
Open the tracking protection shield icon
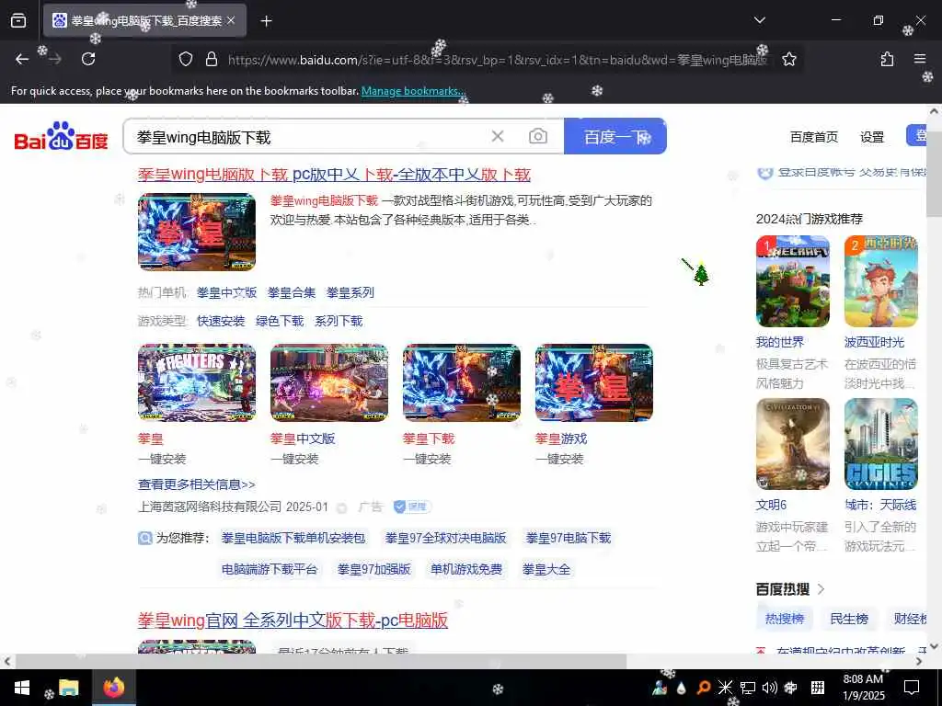coord(186,59)
